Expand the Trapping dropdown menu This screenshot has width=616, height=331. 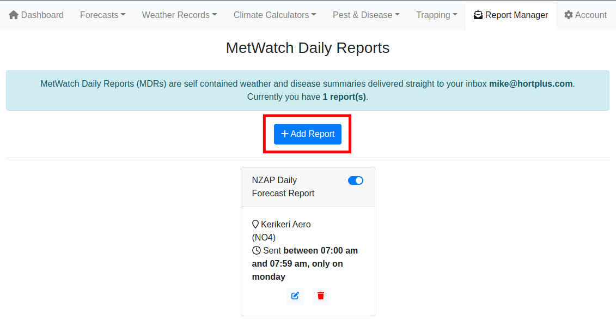[437, 15]
